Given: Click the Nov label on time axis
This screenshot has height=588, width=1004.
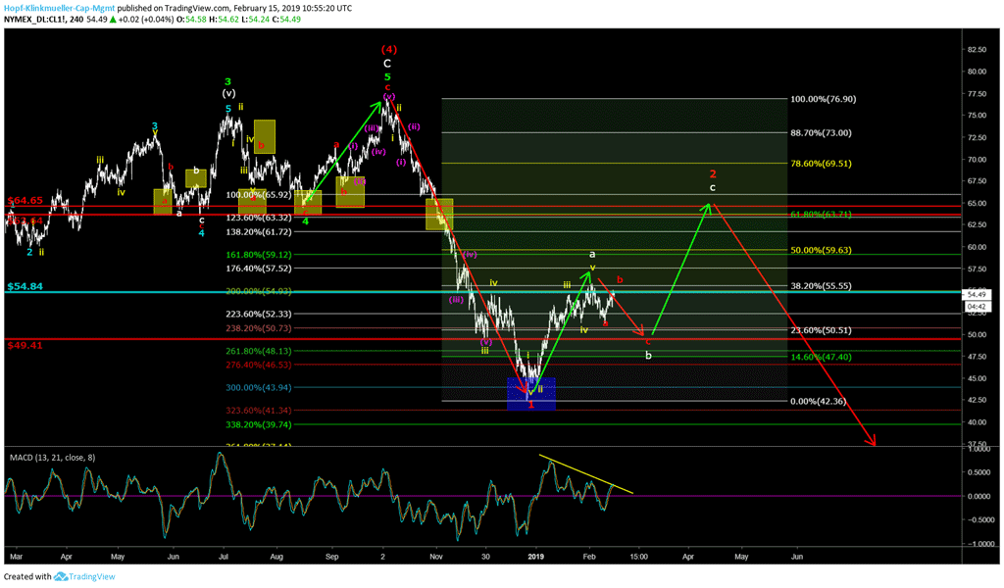Looking at the screenshot, I should click(436, 556).
